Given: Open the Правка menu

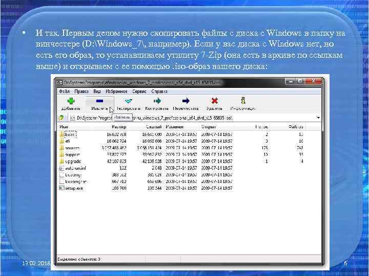Looking at the screenshot, I should coord(81,91).
